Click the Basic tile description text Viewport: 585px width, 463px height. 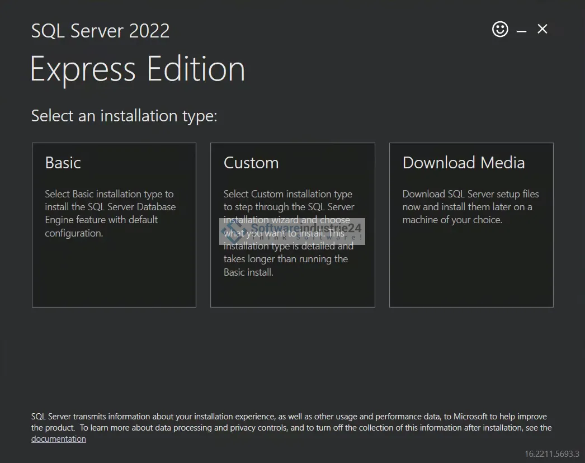[x=110, y=214]
